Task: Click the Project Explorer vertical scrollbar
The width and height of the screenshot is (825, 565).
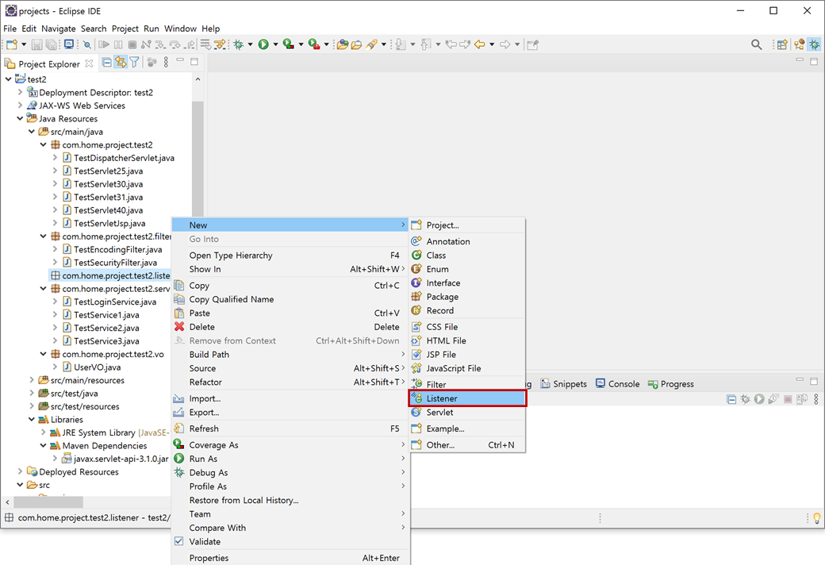Action: pos(198,158)
